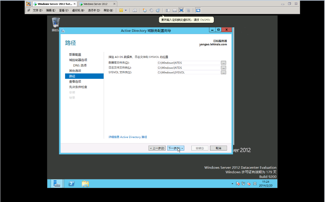
Task: Select the highlighted 路径 step
Action: pyautogui.click(x=84, y=76)
